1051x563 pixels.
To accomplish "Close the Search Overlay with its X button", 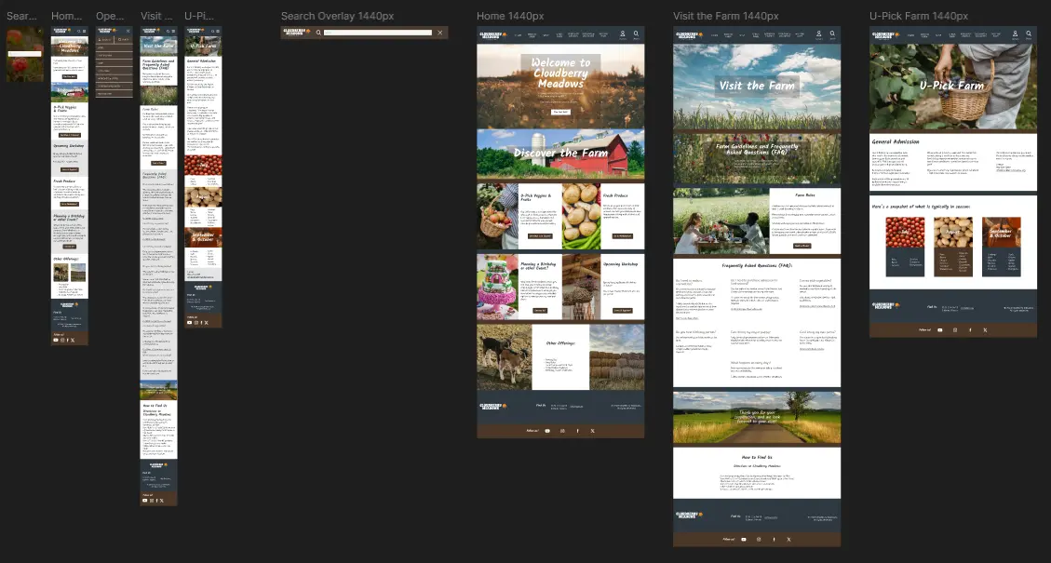I will tap(439, 32).
